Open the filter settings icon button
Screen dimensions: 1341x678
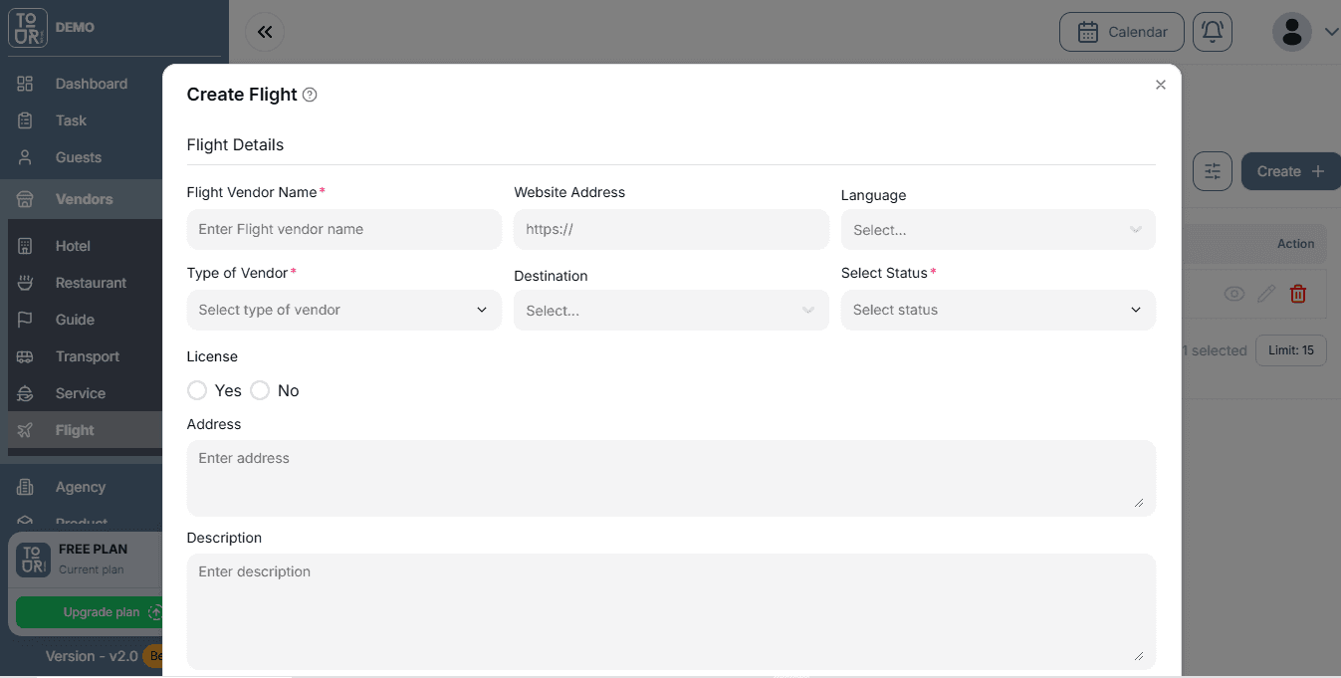(1212, 171)
